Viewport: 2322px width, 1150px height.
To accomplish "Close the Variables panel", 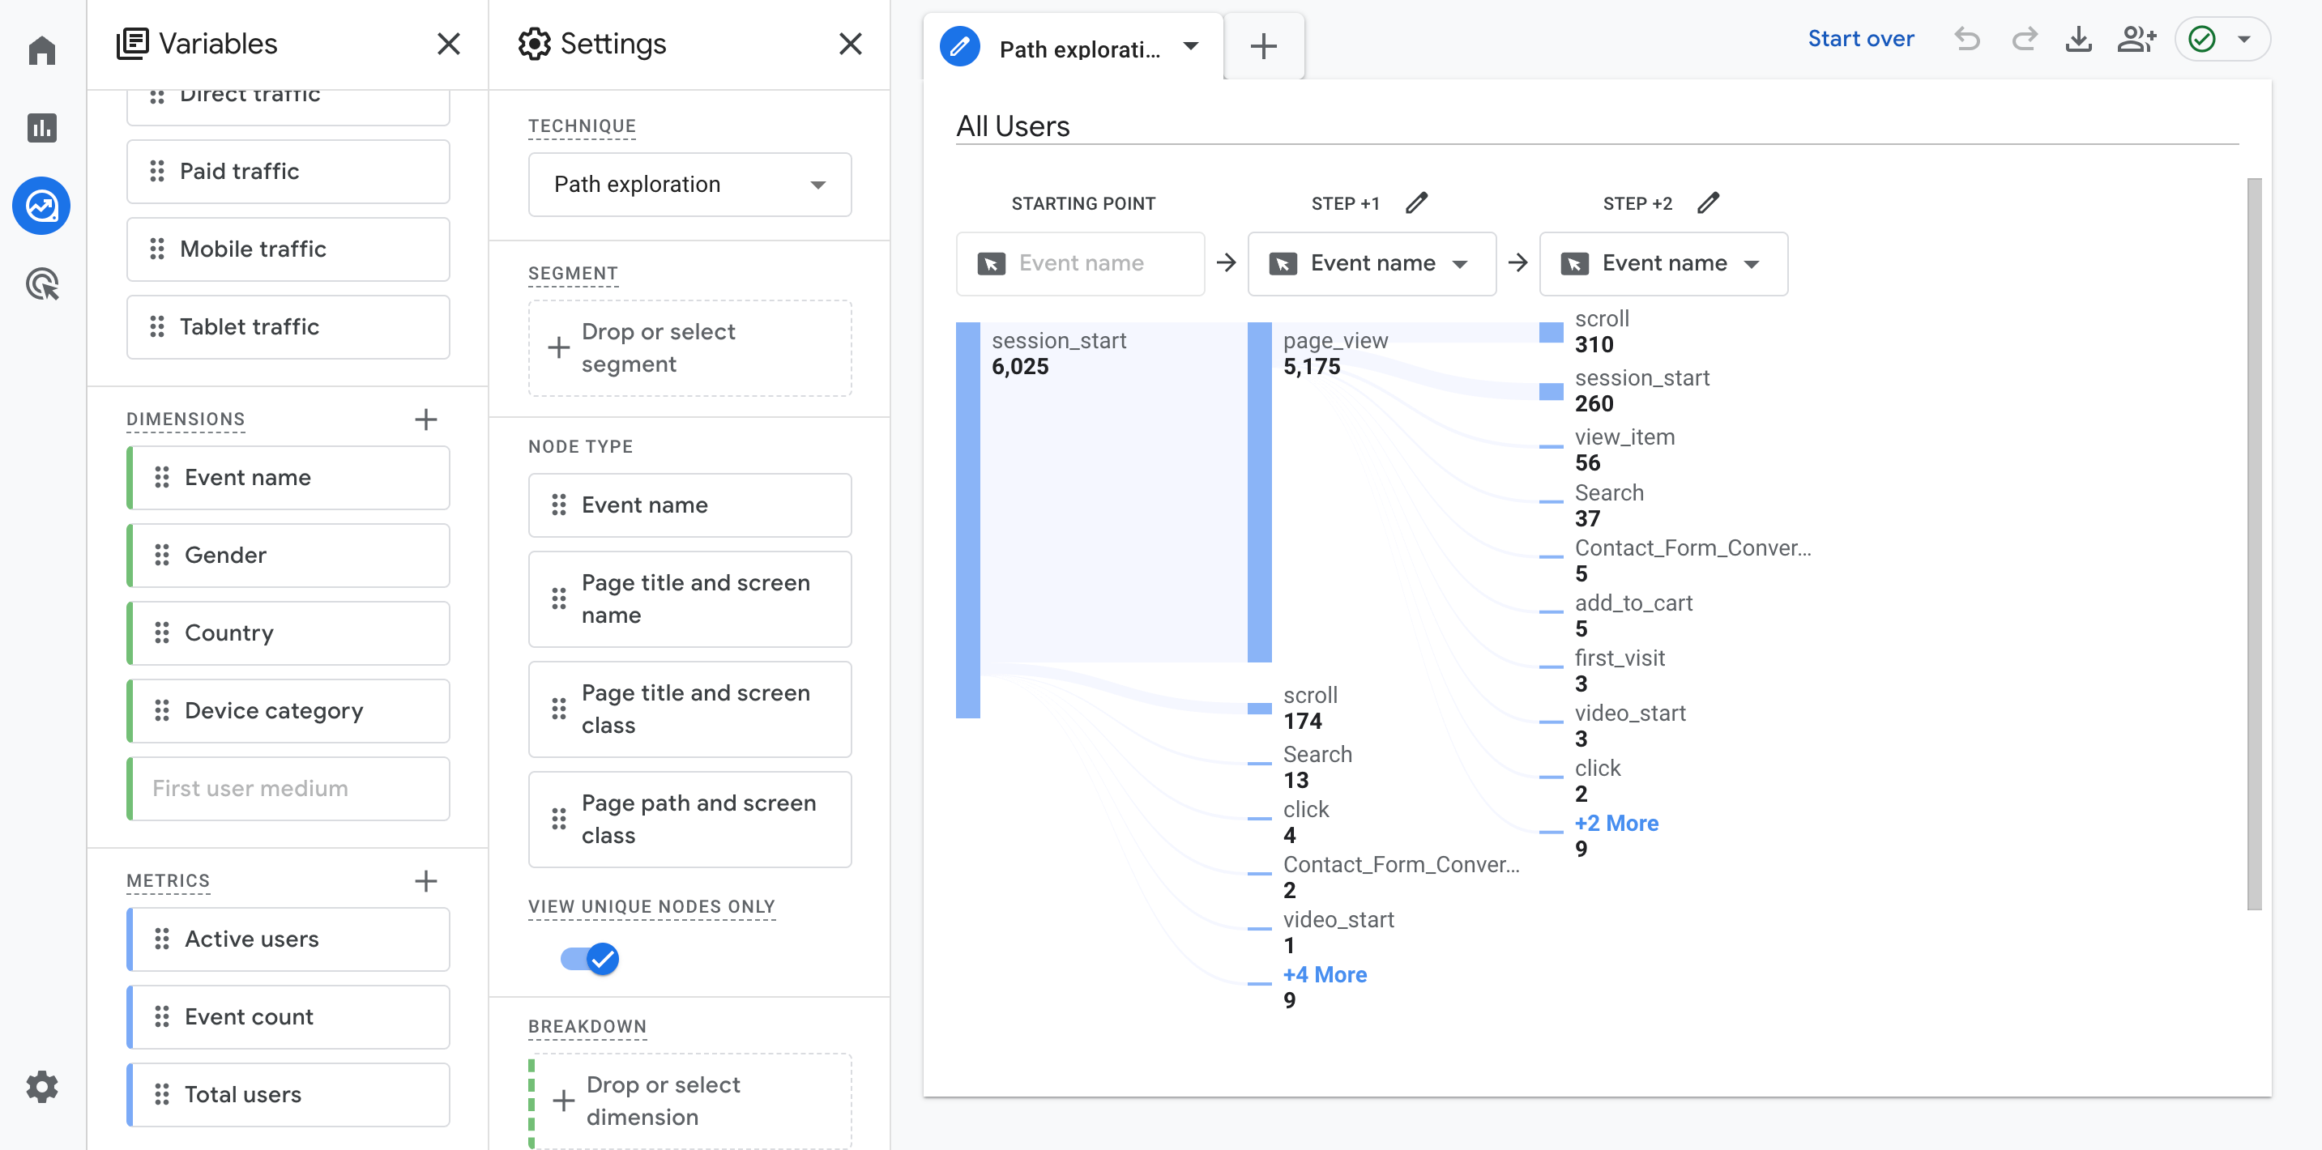I will pyautogui.click(x=448, y=43).
